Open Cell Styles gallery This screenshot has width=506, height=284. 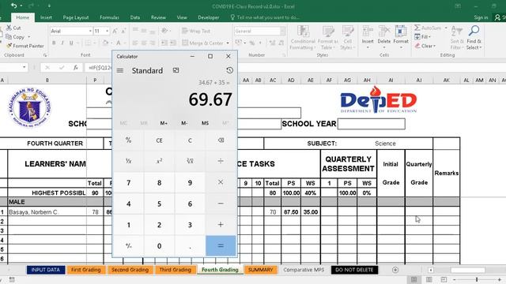348,38
